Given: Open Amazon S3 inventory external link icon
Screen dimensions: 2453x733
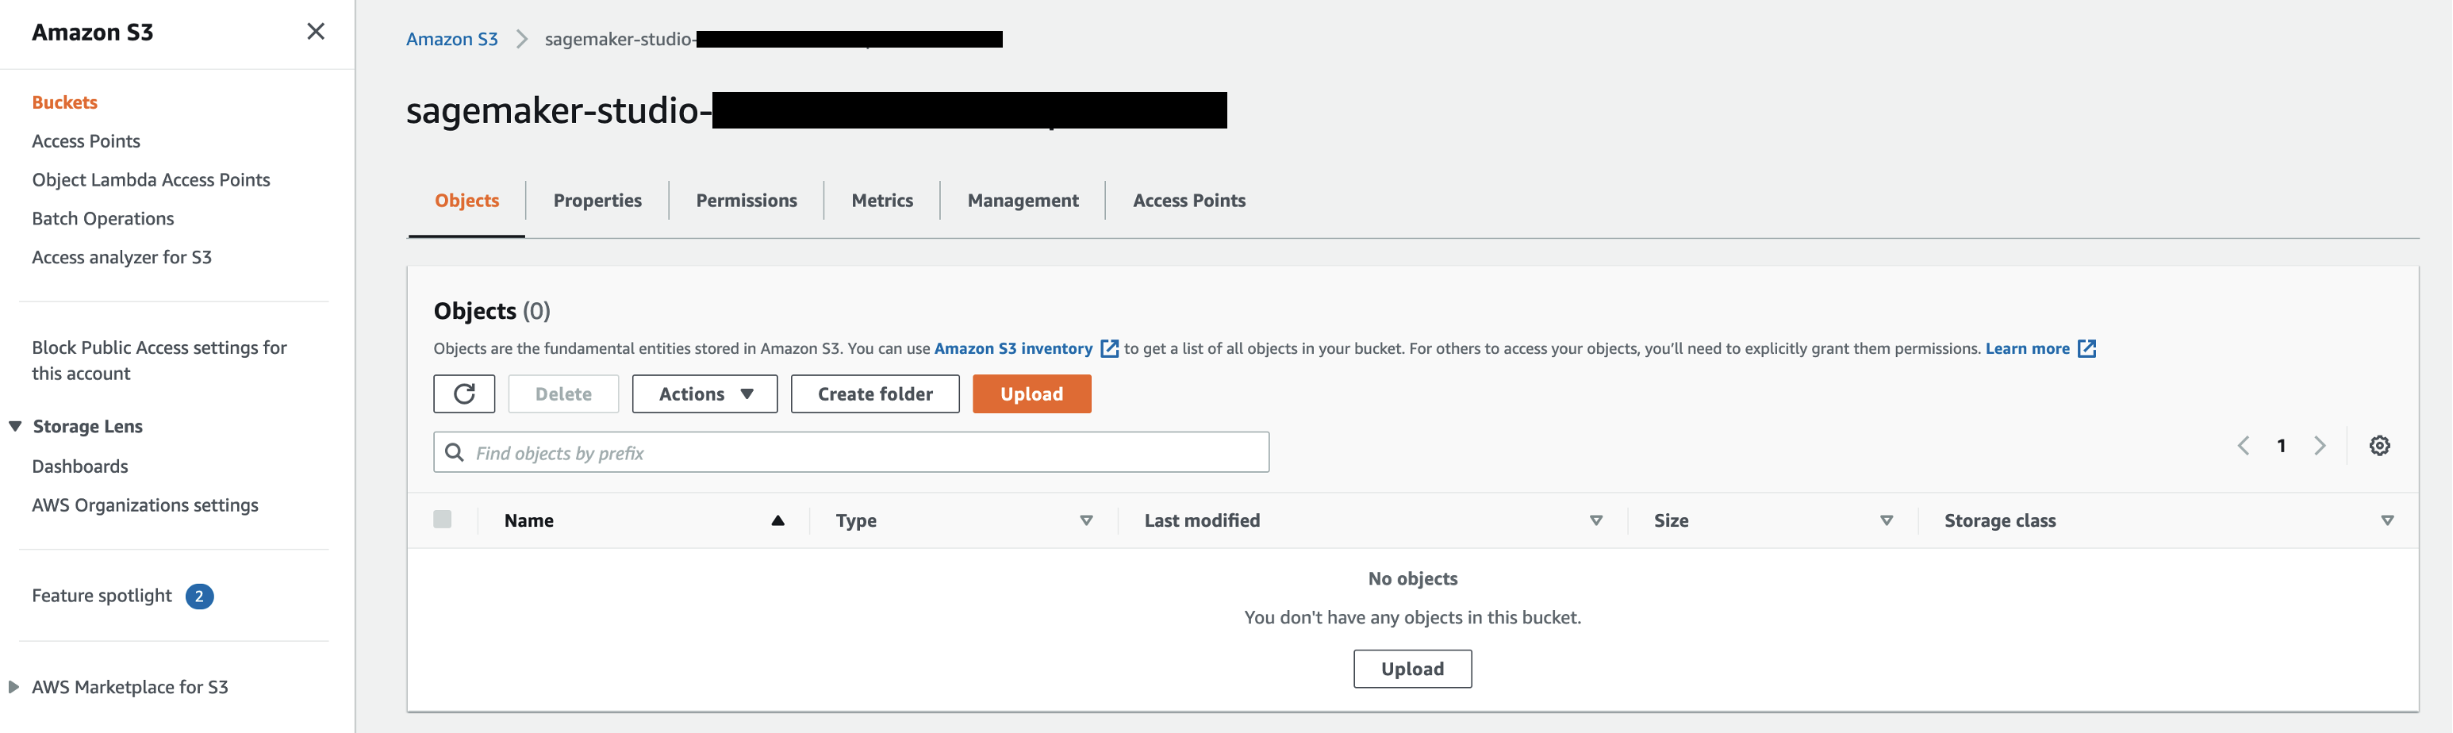Looking at the screenshot, I should pyautogui.click(x=1109, y=348).
